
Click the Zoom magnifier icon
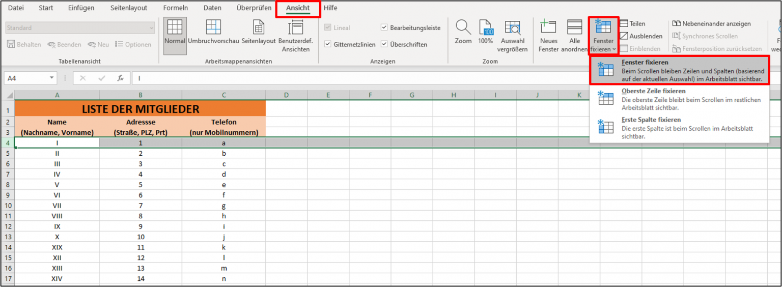point(463,27)
